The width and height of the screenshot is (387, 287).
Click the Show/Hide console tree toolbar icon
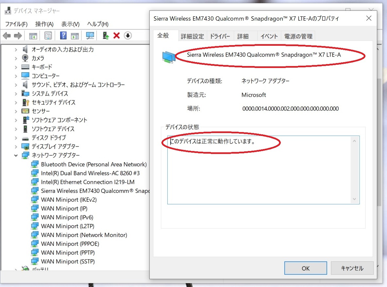(x=33, y=36)
